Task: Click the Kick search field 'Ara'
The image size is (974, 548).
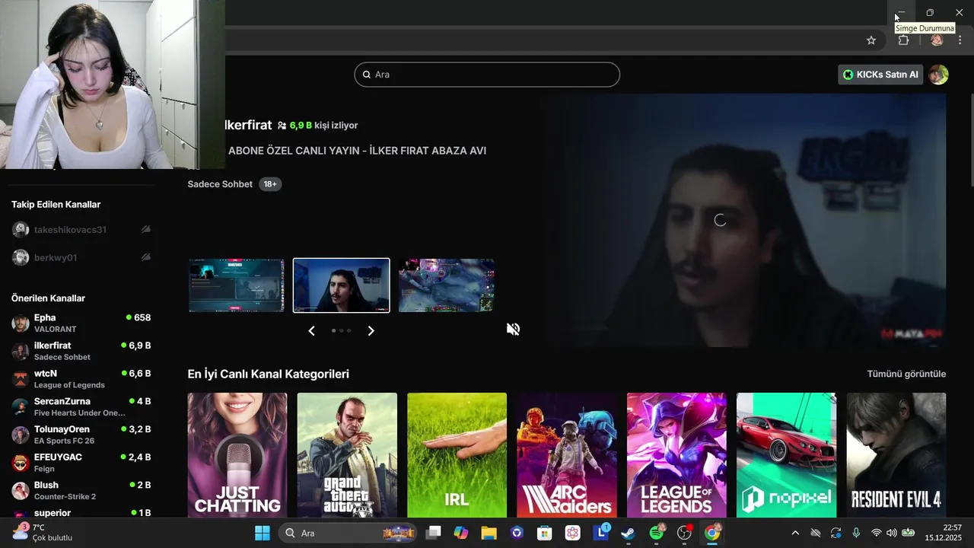Action: pos(487,75)
